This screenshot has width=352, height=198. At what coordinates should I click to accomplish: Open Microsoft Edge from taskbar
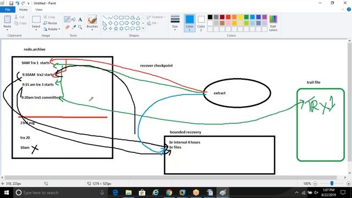pos(116,193)
